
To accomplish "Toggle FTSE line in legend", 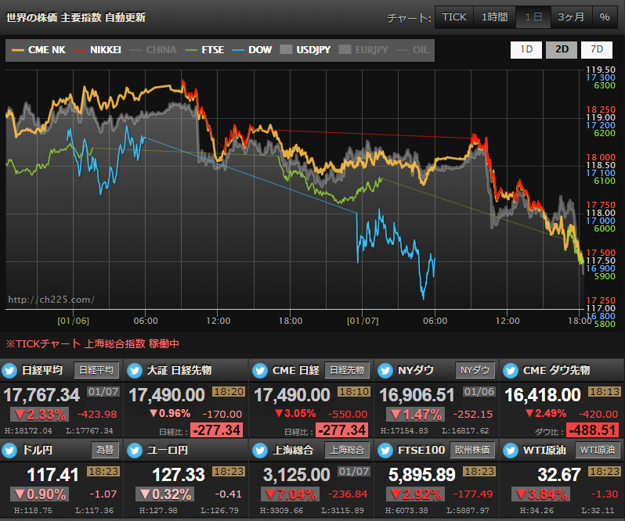I will (205, 50).
